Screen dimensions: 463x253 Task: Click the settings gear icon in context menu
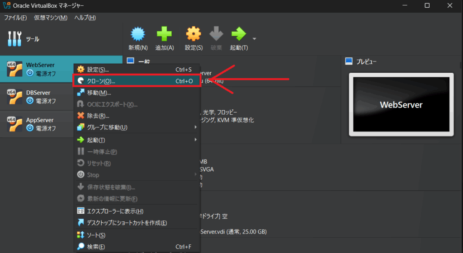coord(80,69)
